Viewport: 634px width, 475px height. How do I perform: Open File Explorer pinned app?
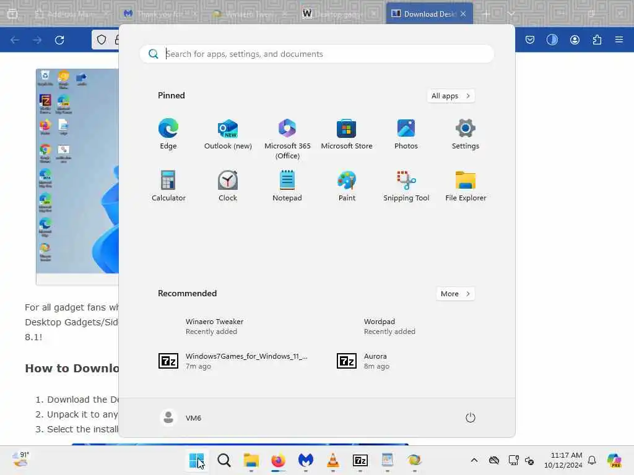tap(466, 186)
